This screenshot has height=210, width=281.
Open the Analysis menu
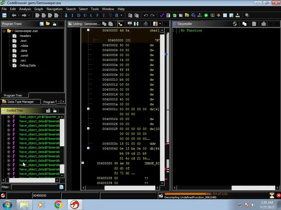coord(25,9)
